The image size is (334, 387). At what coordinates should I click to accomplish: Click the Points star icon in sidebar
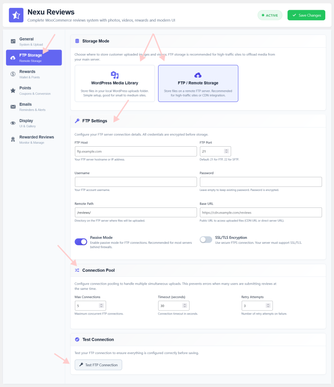click(x=13, y=90)
